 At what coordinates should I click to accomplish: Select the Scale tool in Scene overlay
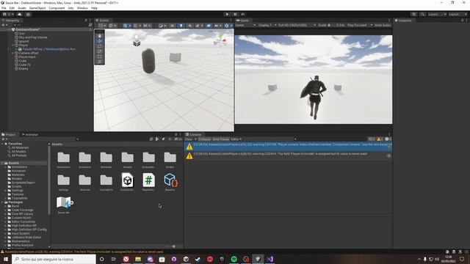[x=100, y=51]
